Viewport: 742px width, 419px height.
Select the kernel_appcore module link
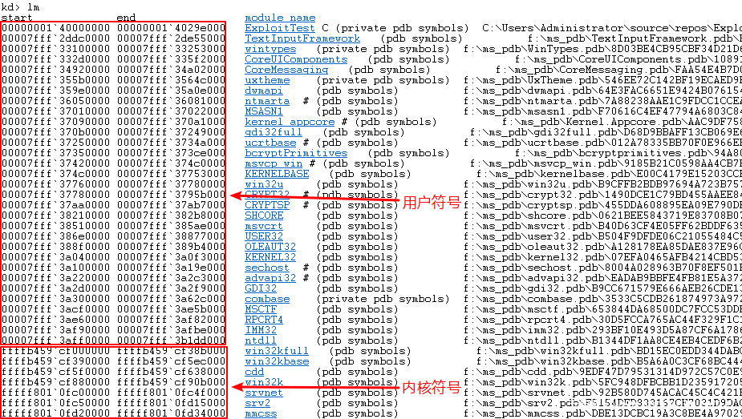(x=290, y=122)
